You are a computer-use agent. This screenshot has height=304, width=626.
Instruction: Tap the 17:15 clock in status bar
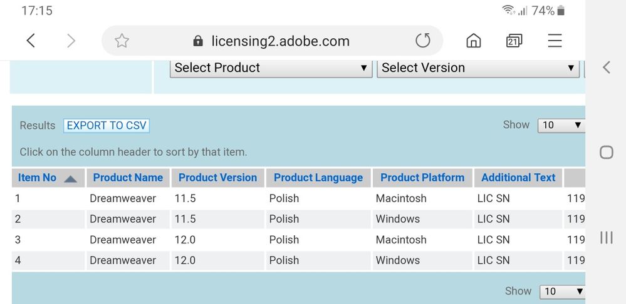click(x=37, y=11)
